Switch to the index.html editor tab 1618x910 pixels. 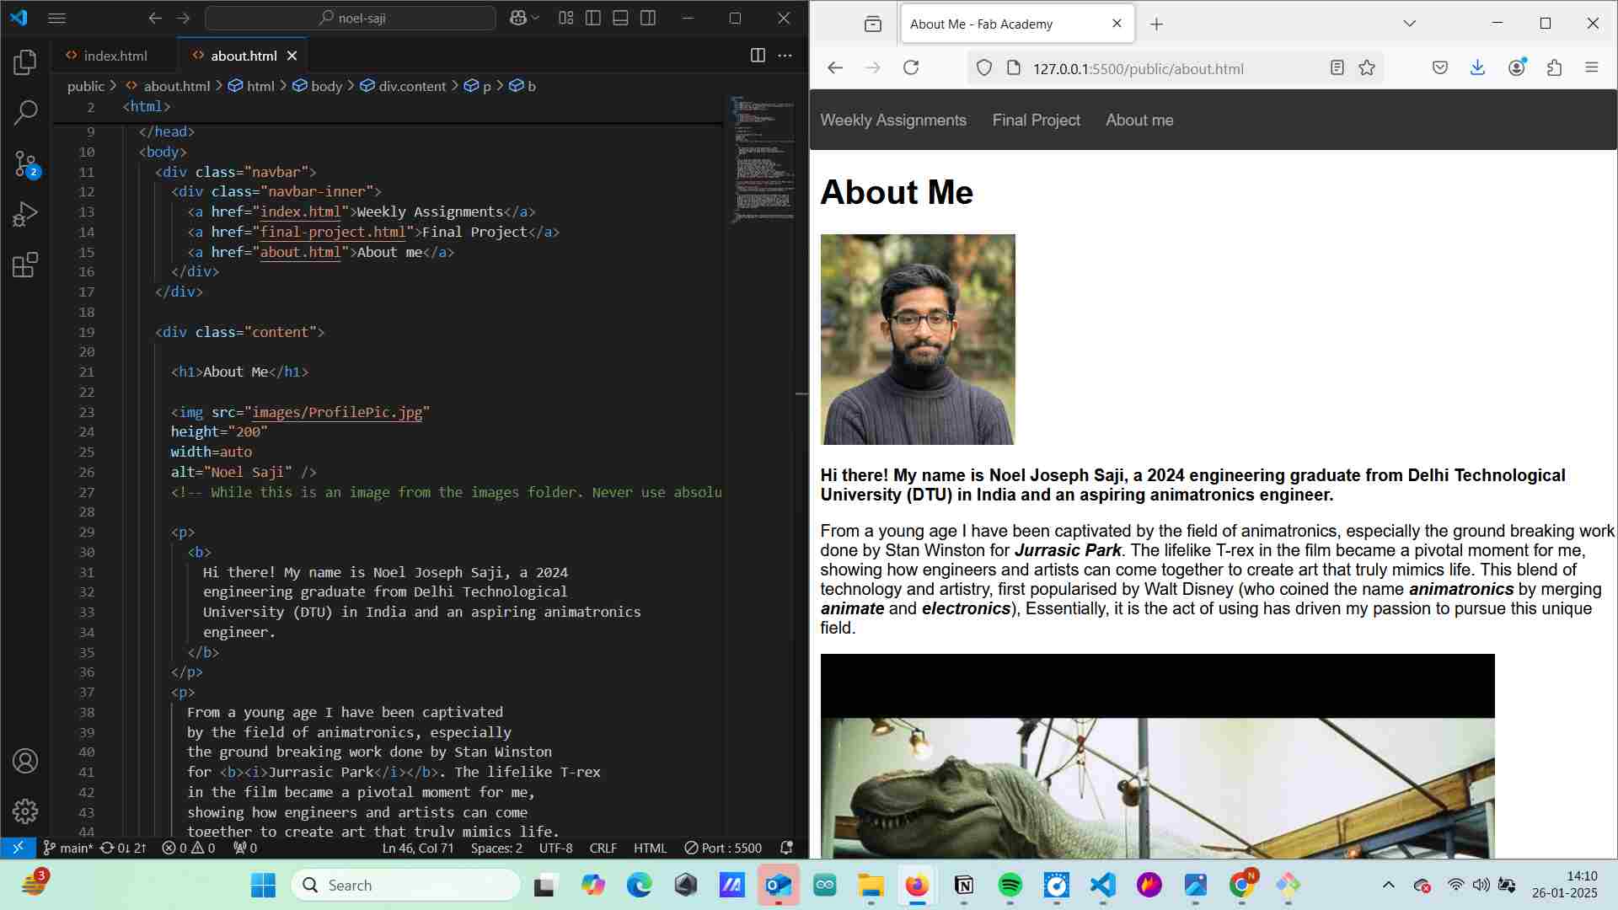point(115,56)
